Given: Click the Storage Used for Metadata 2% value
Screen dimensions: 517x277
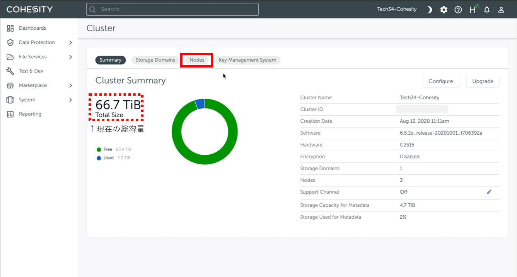Looking at the screenshot, I should coord(403,217).
